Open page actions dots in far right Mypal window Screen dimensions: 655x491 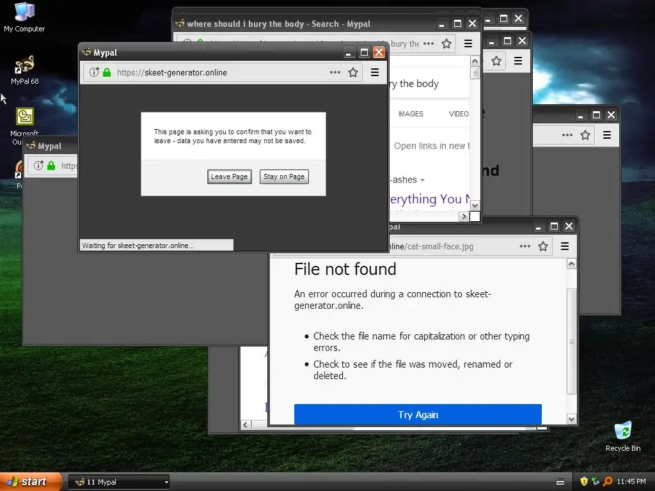pyautogui.click(x=567, y=135)
